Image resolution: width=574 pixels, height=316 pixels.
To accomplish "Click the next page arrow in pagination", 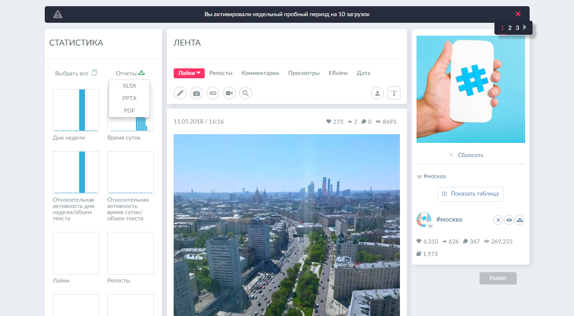I will (x=525, y=27).
